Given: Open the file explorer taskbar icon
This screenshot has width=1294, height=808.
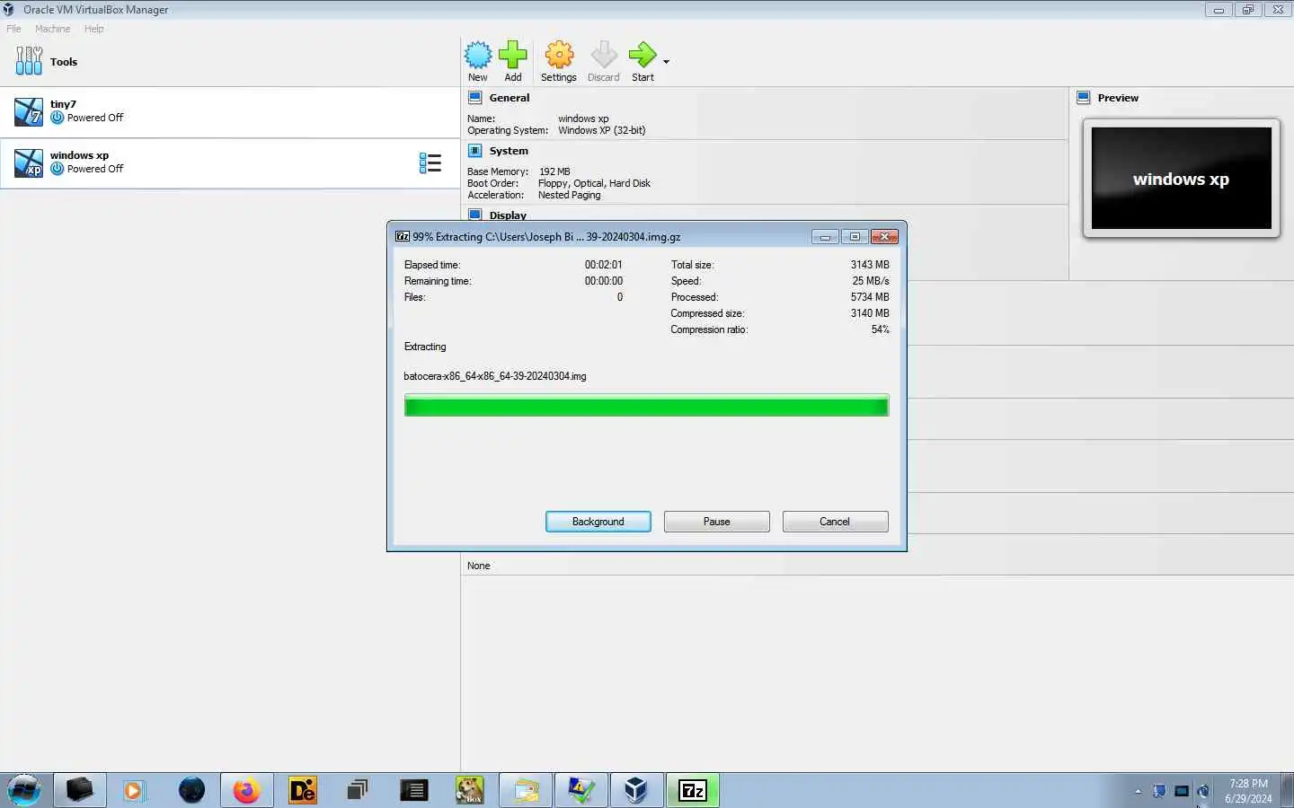Looking at the screenshot, I should [x=527, y=790].
